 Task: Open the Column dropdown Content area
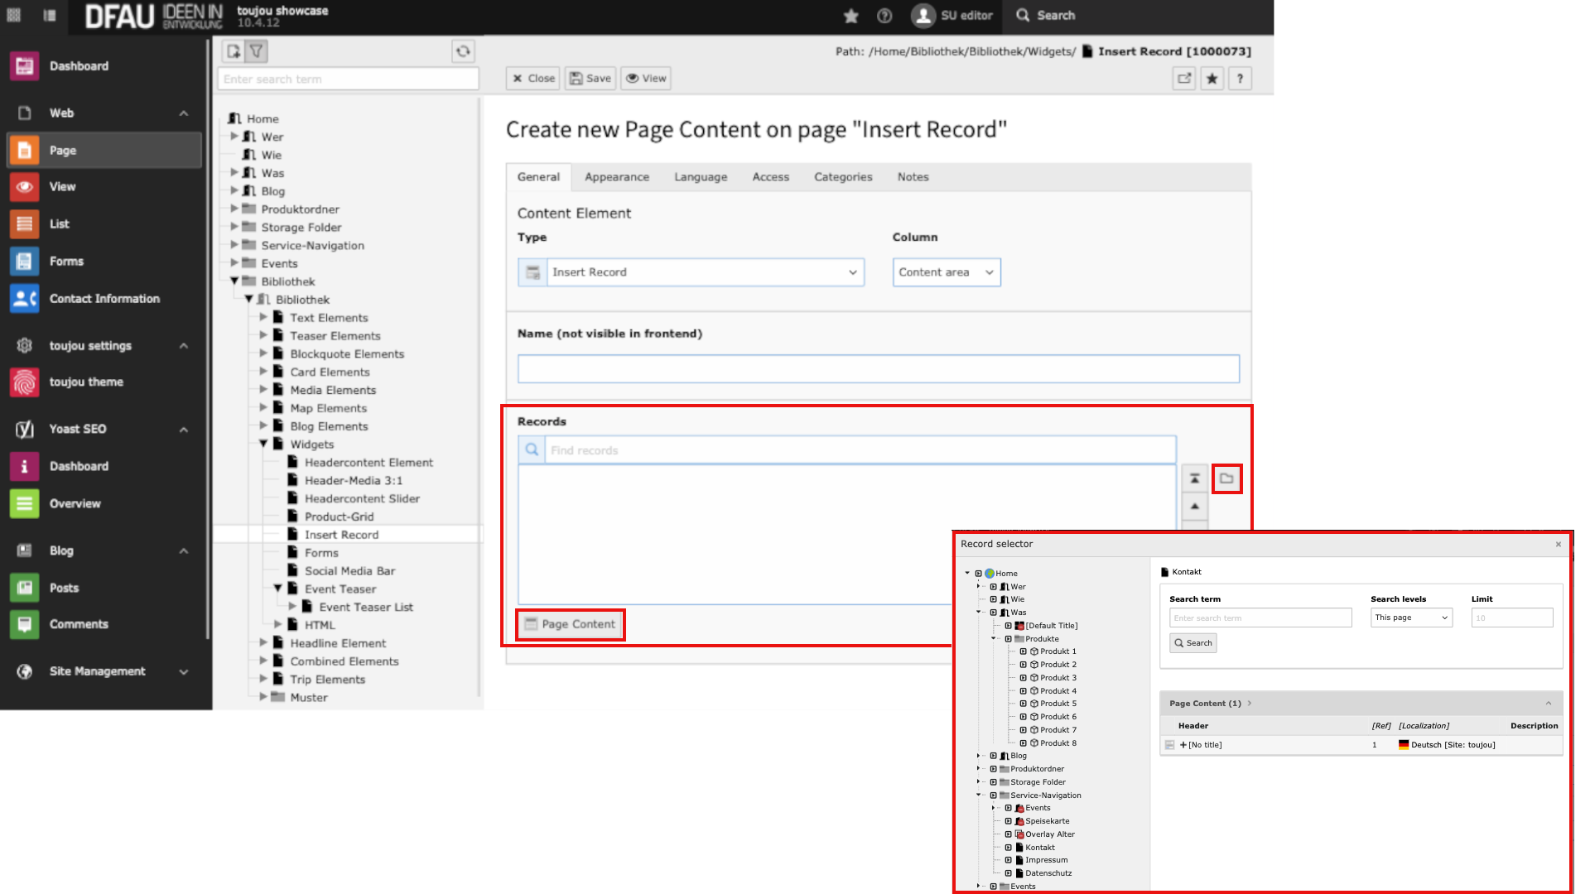pyautogui.click(x=946, y=272)
